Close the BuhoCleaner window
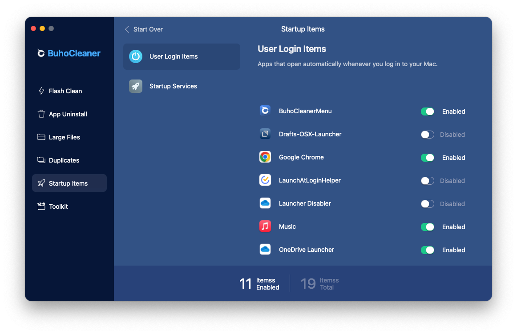The image size is (517, 334). [33, 28]
